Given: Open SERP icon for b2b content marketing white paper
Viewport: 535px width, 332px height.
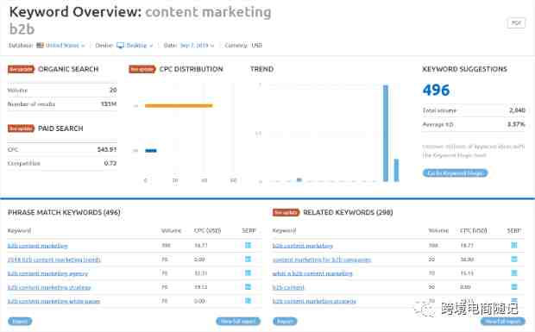Looking at the screenshot, I should 248,301.
